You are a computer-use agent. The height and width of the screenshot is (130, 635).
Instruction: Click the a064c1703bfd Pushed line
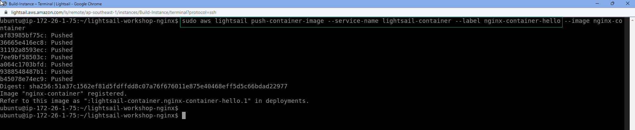pyautogui.click(x=36, y=65)
